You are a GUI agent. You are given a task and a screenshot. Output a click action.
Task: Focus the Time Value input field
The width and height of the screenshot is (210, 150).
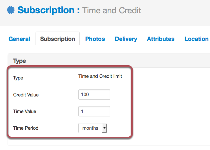[94, 111]
